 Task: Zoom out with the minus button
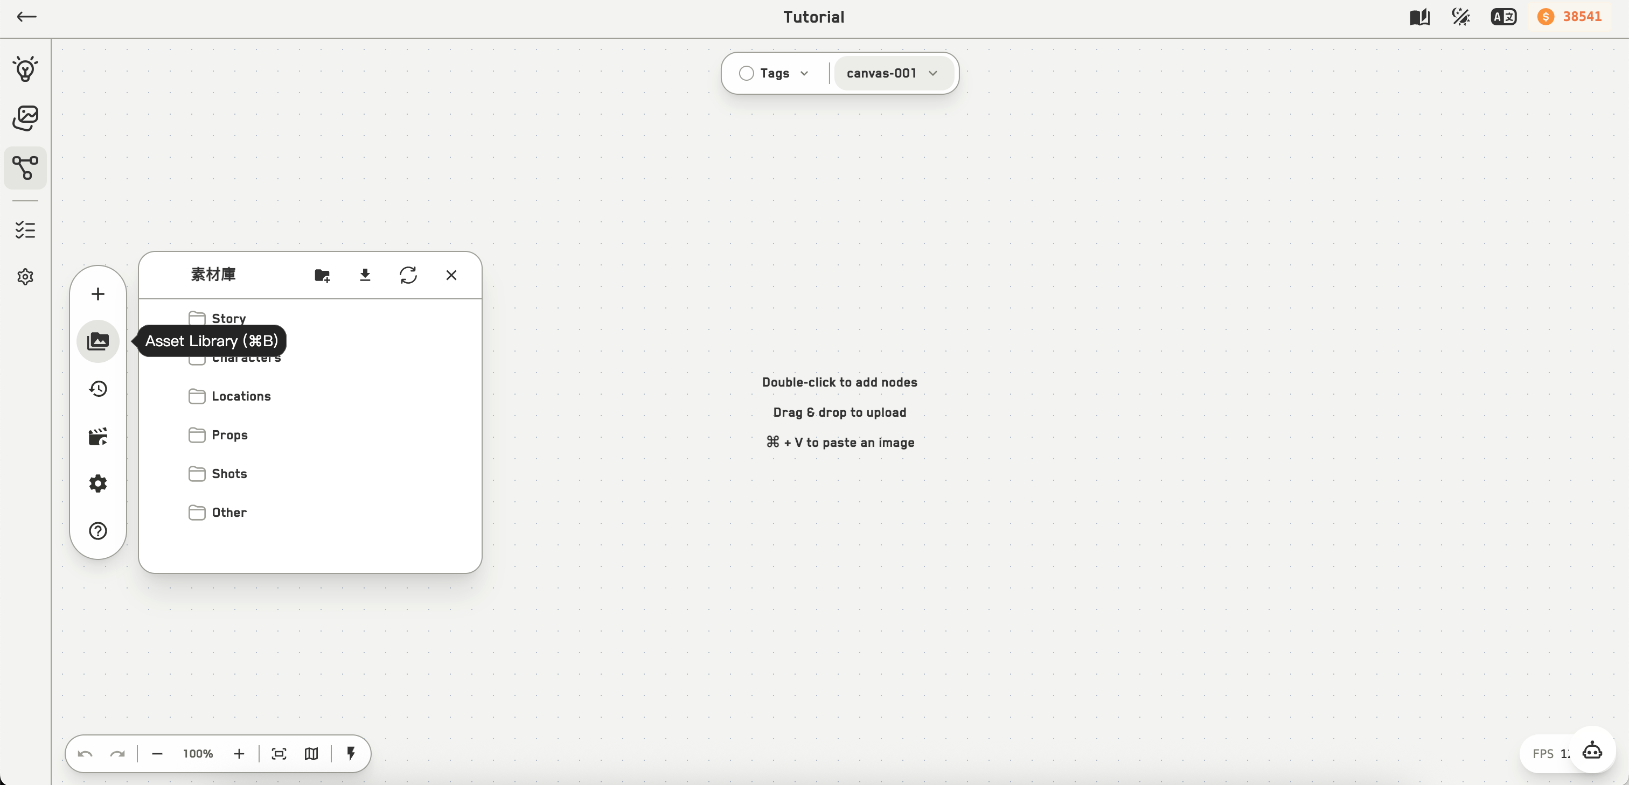click(157, 754)
